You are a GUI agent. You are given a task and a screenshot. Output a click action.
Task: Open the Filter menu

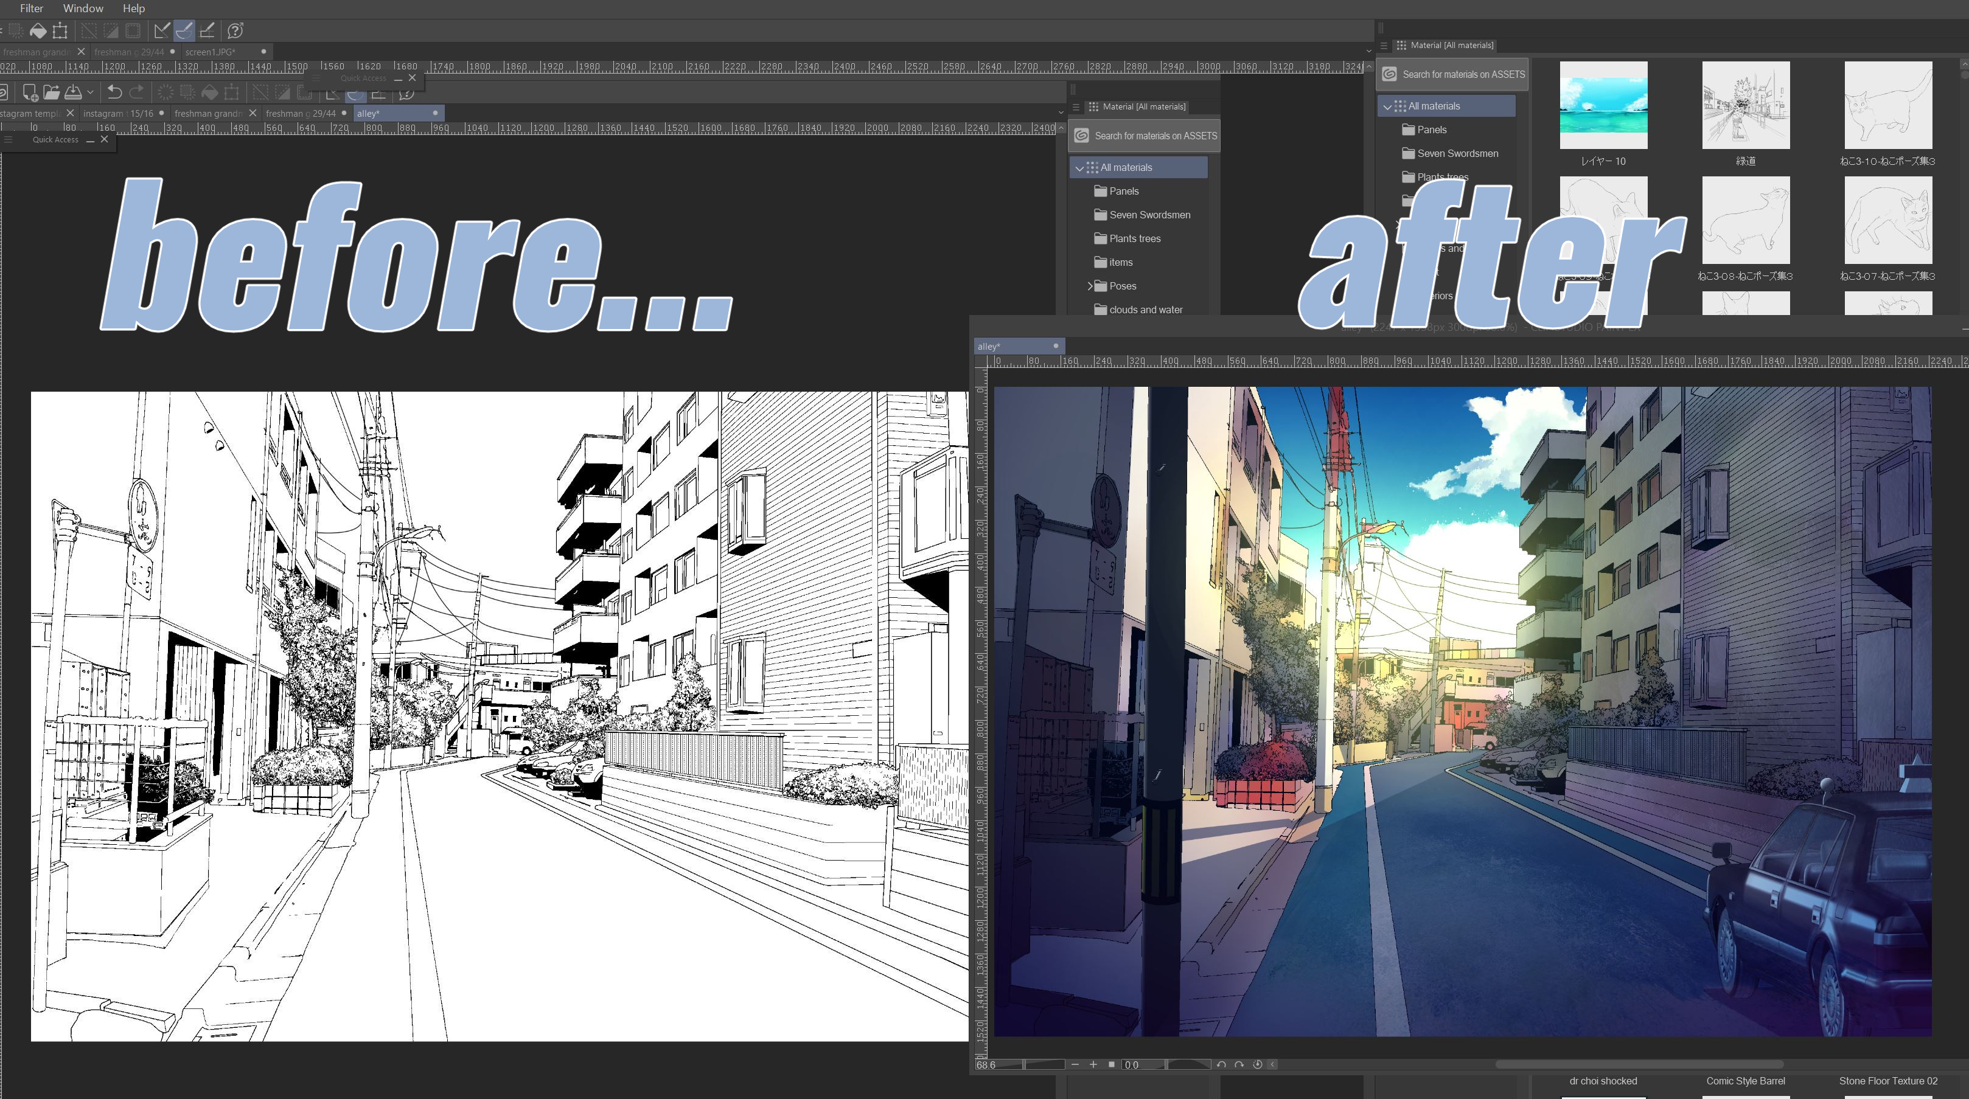coord(30,8)
